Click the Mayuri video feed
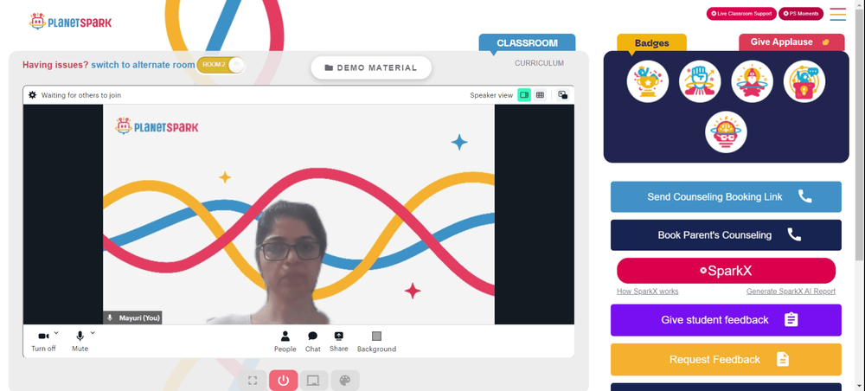Viewport: 865px width, 391px height. point(298,214)
